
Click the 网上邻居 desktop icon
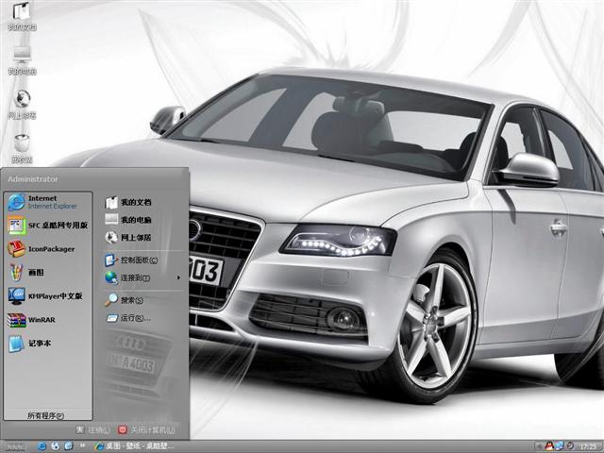(x=22, y=101)
